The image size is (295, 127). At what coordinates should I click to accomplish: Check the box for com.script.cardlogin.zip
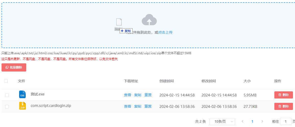(7, 107)
